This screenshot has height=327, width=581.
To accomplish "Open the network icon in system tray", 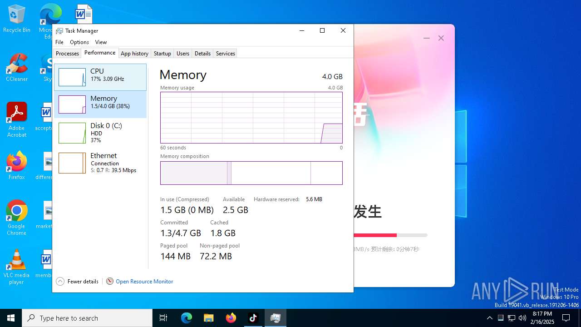I will tap(512, 318).
